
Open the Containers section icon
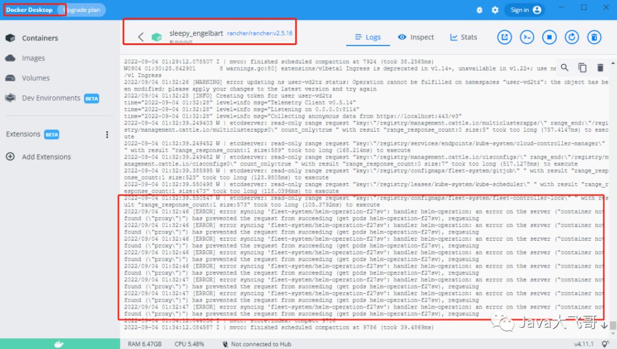[x=10, y=38]
